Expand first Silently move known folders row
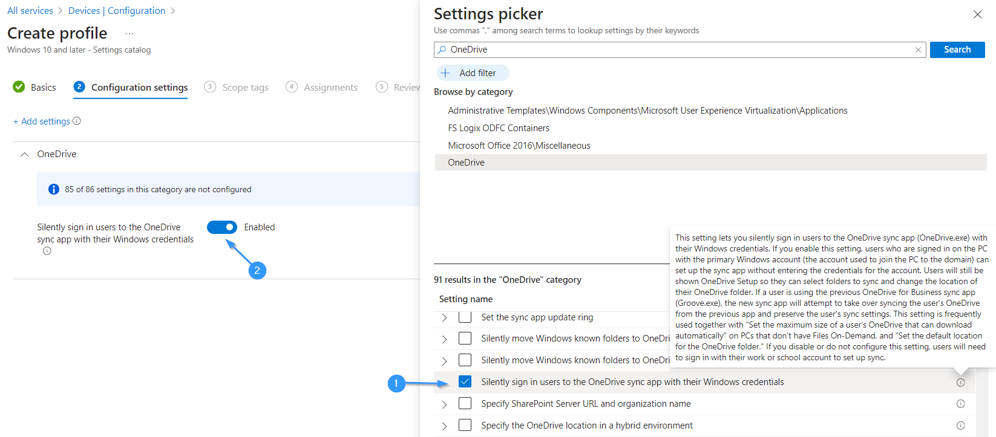The image size is (996, 437). [x=445, y=339]
